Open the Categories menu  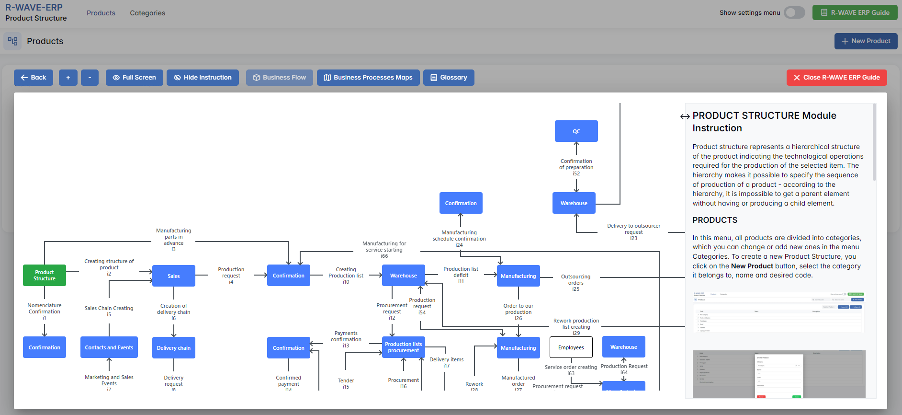pos(147,13)
